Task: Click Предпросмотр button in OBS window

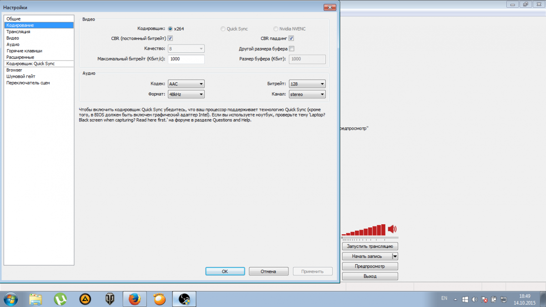Action: coord(370,266)
